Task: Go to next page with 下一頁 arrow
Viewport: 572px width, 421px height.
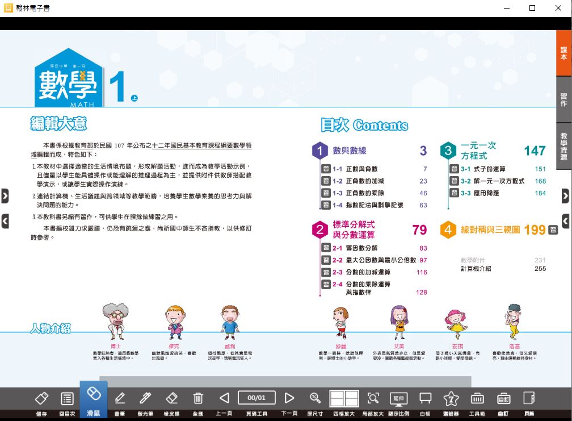Action: (289, 398)
